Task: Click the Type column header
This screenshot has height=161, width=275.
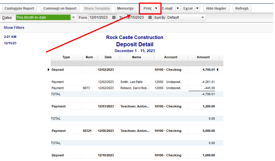Action: [x=66, y=57]
